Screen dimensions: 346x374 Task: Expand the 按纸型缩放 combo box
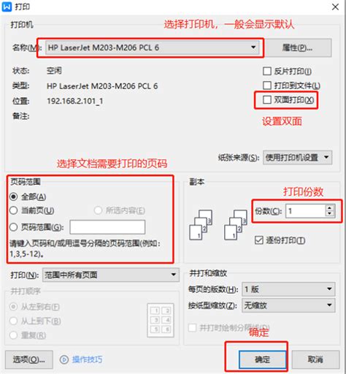[288, 305]
